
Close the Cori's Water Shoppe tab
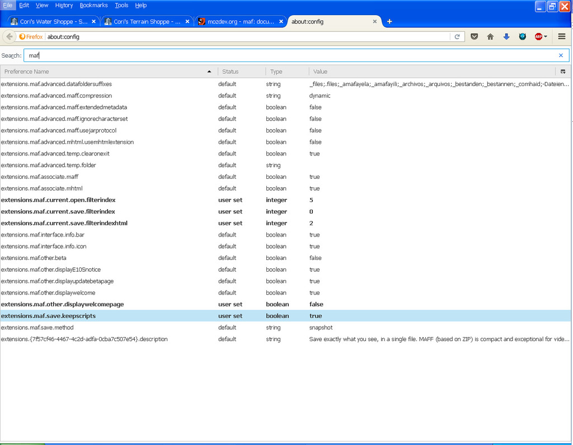click(x=93, y=22)
